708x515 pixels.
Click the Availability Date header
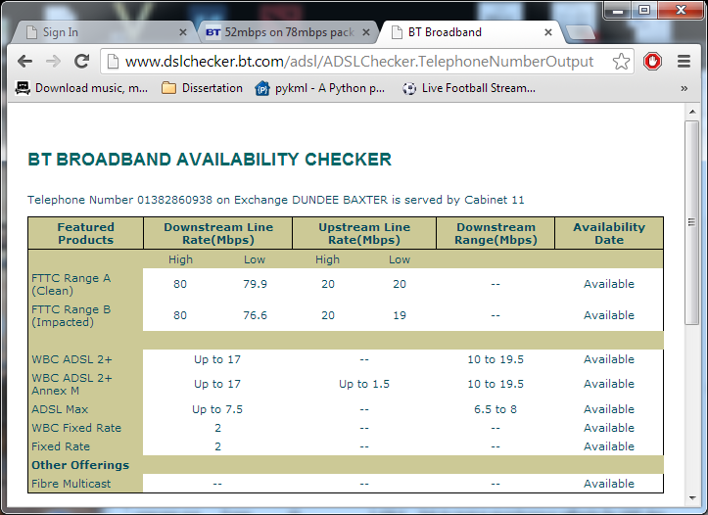609,233
